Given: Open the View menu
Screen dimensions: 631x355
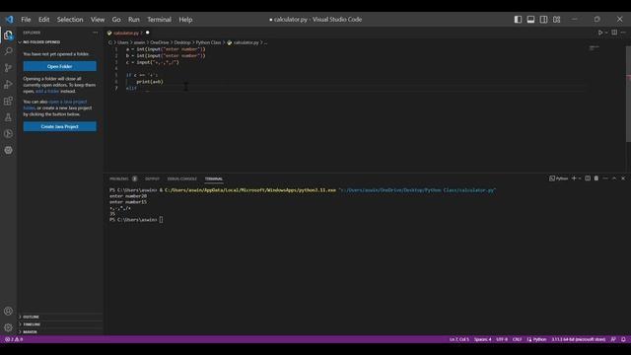Looking at the screenshot, I should (x=98, y=20).
